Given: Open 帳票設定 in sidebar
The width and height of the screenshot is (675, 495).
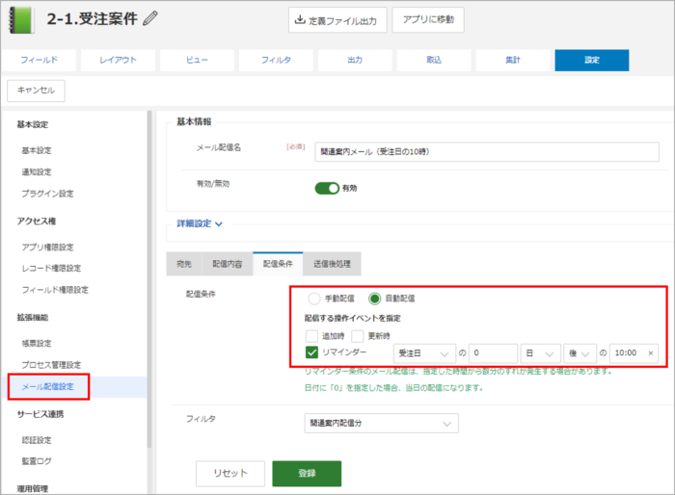Looking at the screenshot, I should (x=37, y=343).
